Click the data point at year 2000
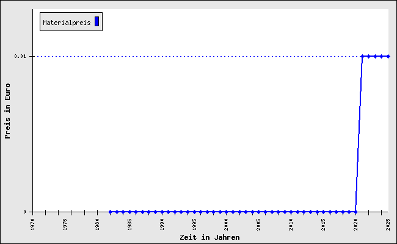Screen dimensions: 397x244 (x=227, y=212)
